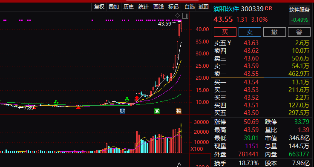The image size is (314, 167).
Task: Click the 市值 value 346.8亿
Action: tap(299, 138)
